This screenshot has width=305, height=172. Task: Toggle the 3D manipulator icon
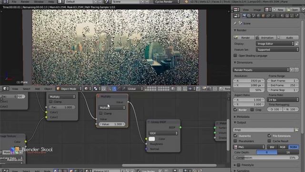(x=110, y=89)
